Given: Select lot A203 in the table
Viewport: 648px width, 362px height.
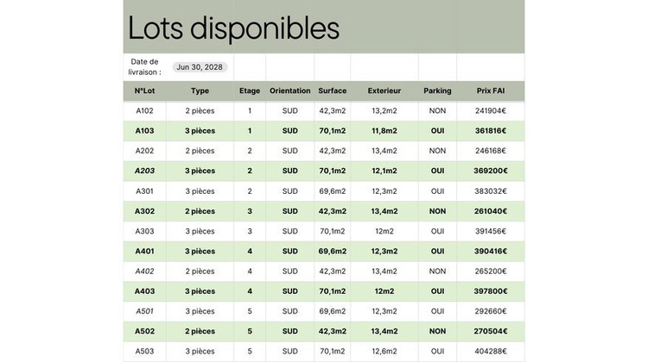Looking at the screenshot, I should click(144, 171).
